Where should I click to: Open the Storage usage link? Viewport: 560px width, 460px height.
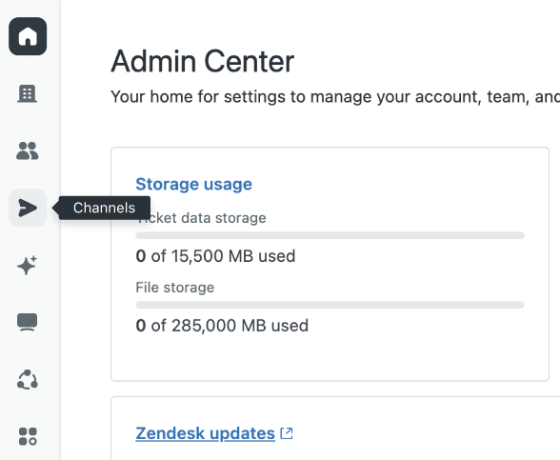(194, 185)
